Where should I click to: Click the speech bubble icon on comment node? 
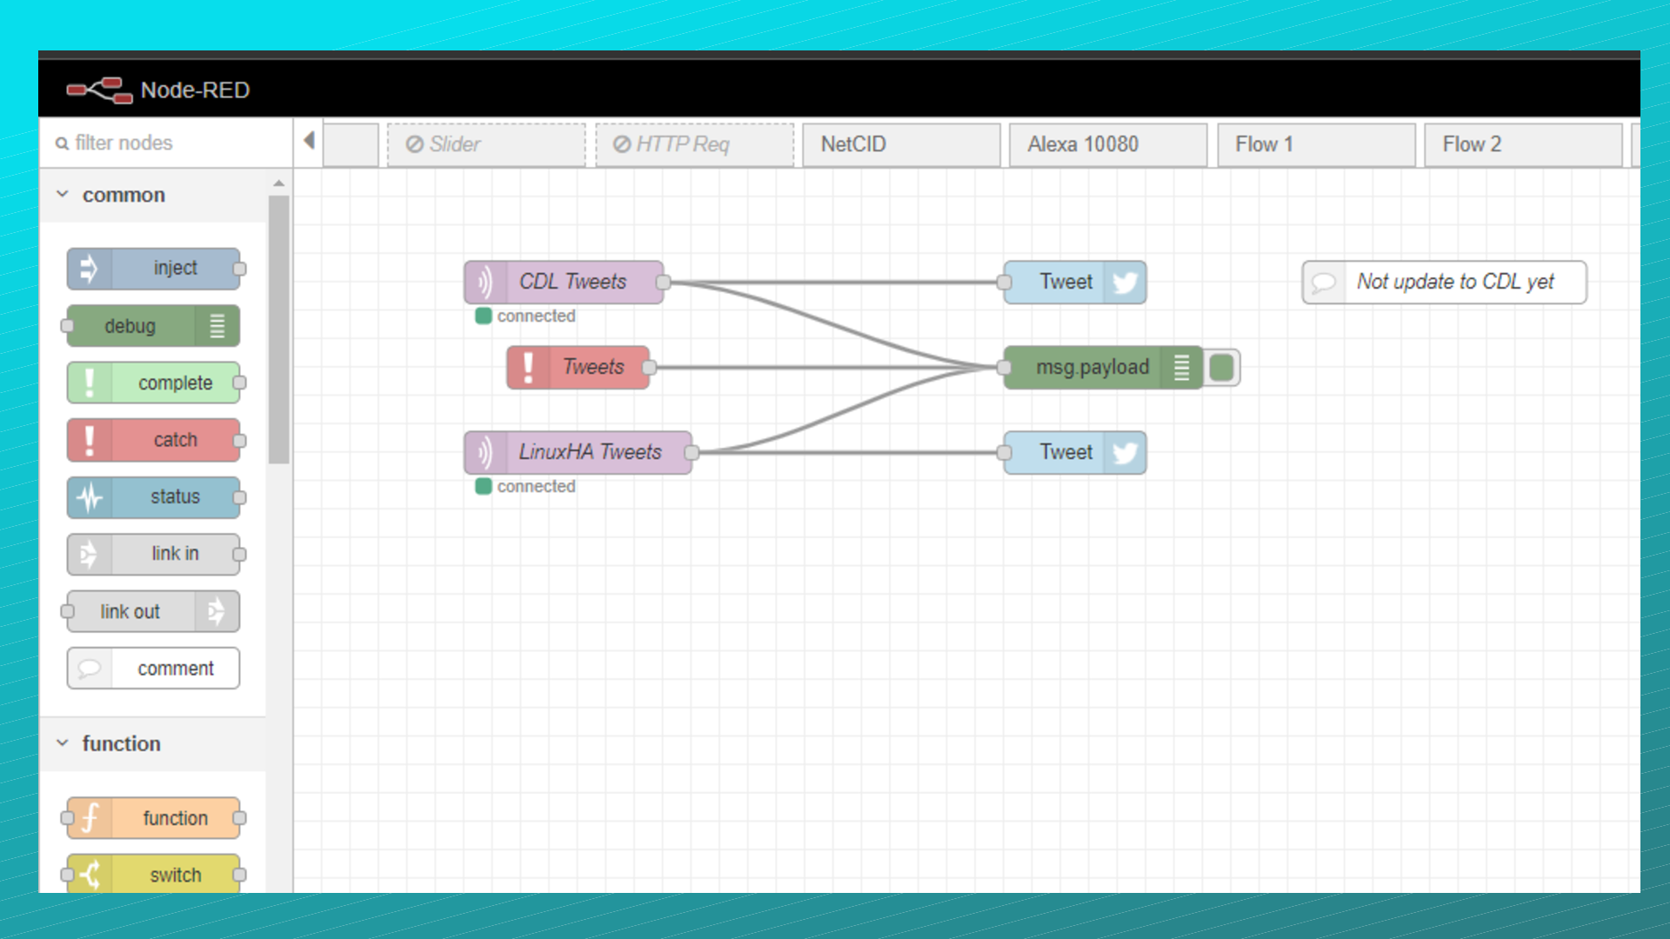tap(1324, 283)
